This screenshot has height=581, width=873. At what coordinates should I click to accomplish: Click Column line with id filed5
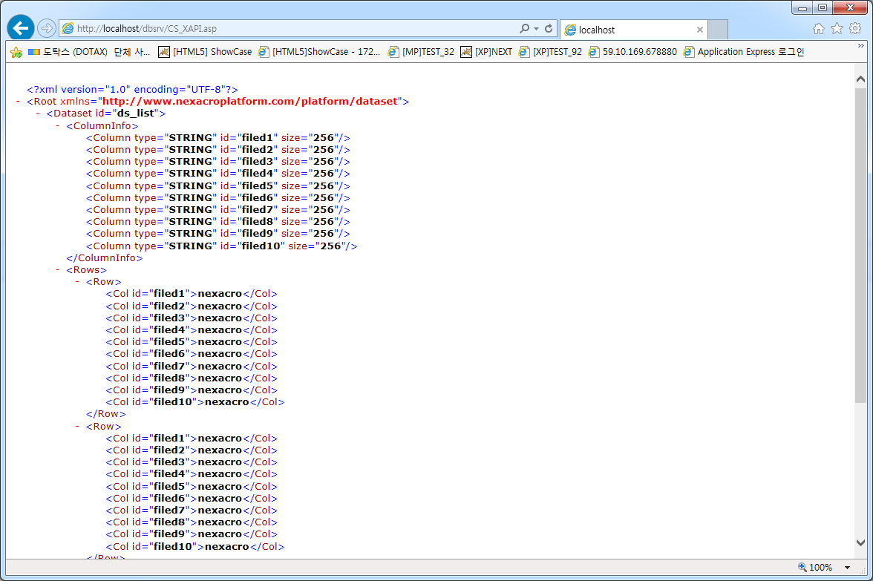click(x=218, y=186)
